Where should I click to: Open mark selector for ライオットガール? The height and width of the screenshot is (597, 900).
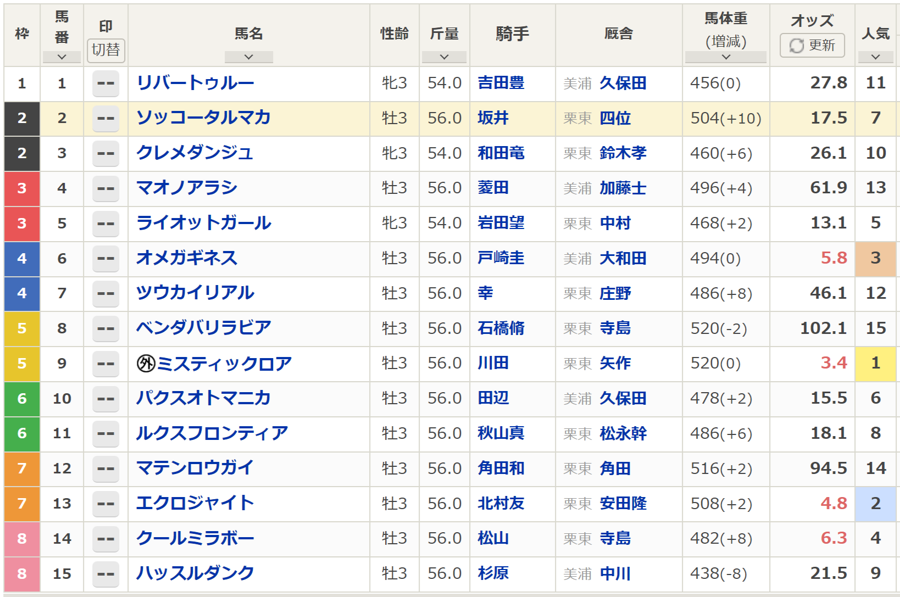click(105, 224)
